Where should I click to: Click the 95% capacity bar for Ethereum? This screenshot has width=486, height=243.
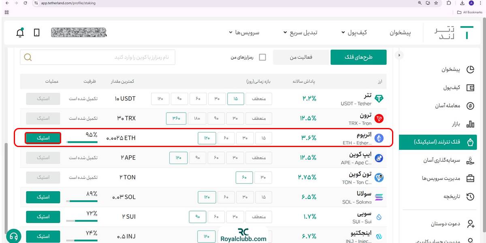click(x=82, y=142)
